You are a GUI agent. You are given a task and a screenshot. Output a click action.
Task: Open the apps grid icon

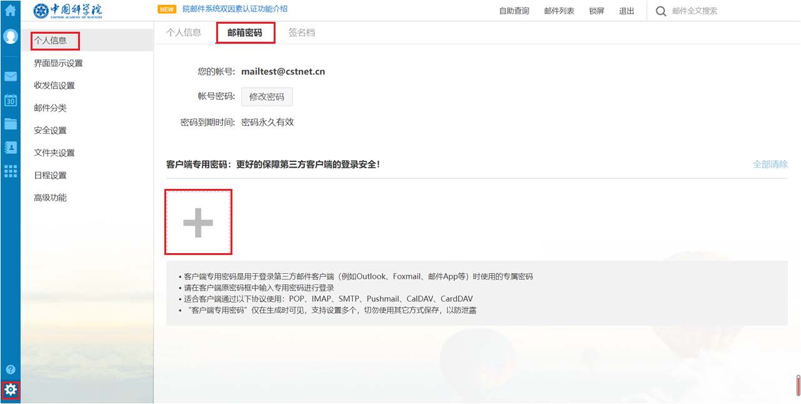pyautogui.click(x=10, y=171)
